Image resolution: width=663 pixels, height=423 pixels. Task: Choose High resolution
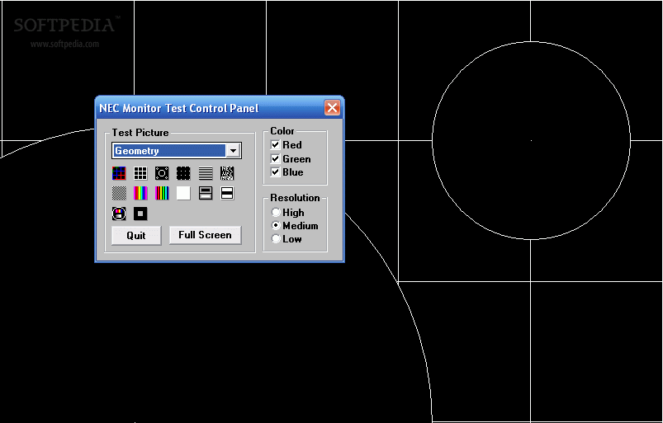coord(276,212)
